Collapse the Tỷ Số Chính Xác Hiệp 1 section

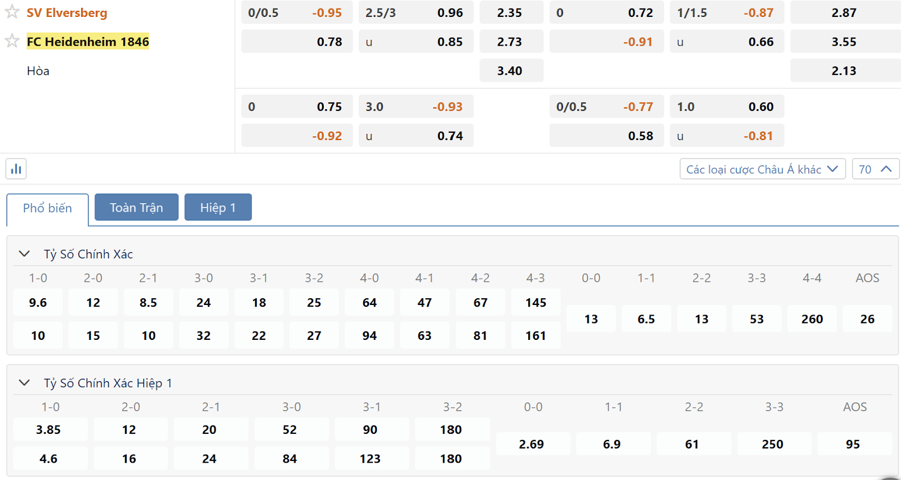point(24,383)
